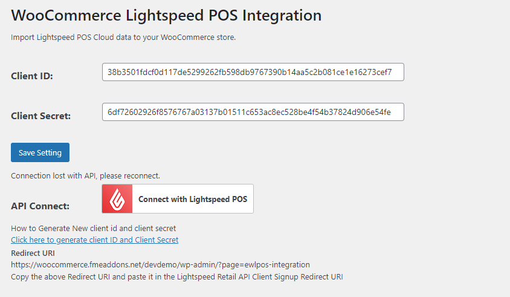
Task: Focus the Client ID input field
Action: [253, 72]
